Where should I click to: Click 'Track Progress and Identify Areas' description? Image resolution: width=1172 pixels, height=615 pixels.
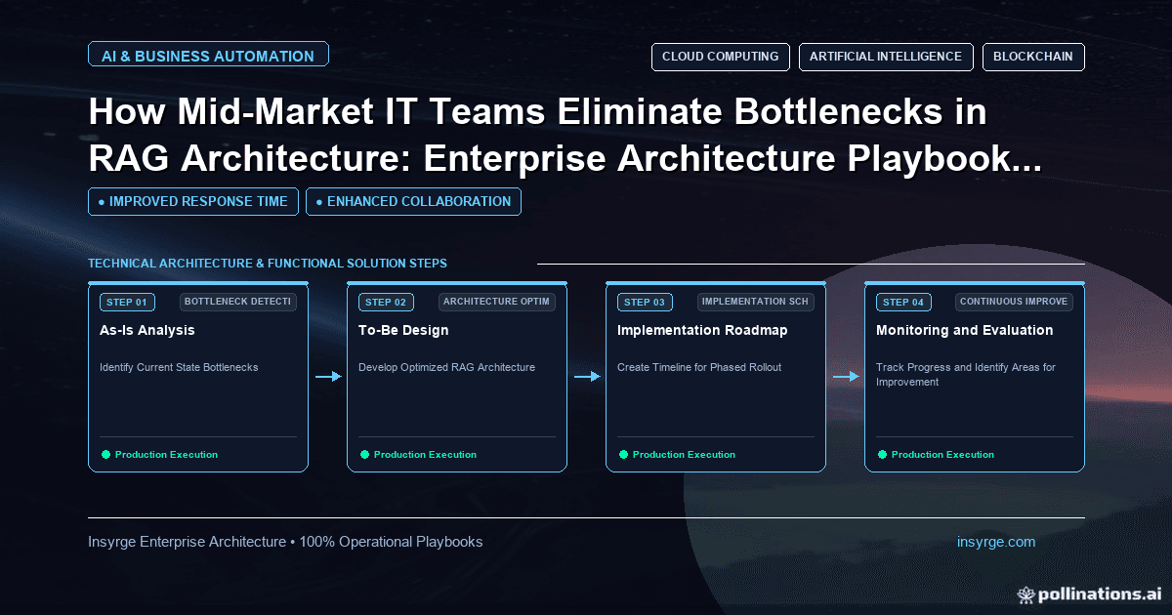[966, 375]
